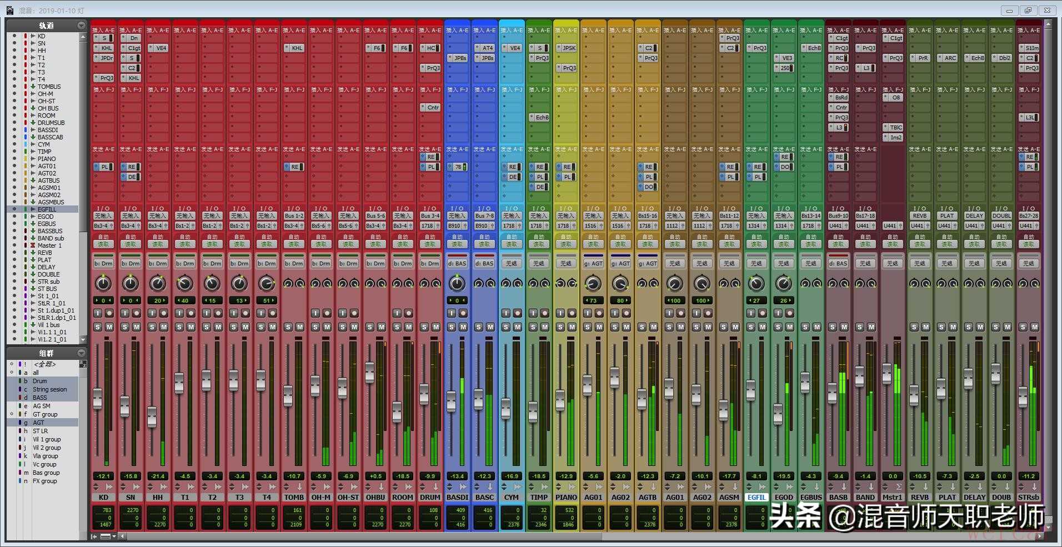Mute the SN snare track

pyautogui.click(x=137, y=327)
